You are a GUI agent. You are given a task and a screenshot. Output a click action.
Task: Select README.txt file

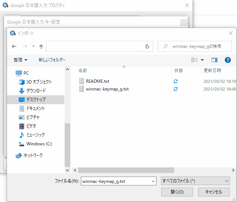click(97, 81)
